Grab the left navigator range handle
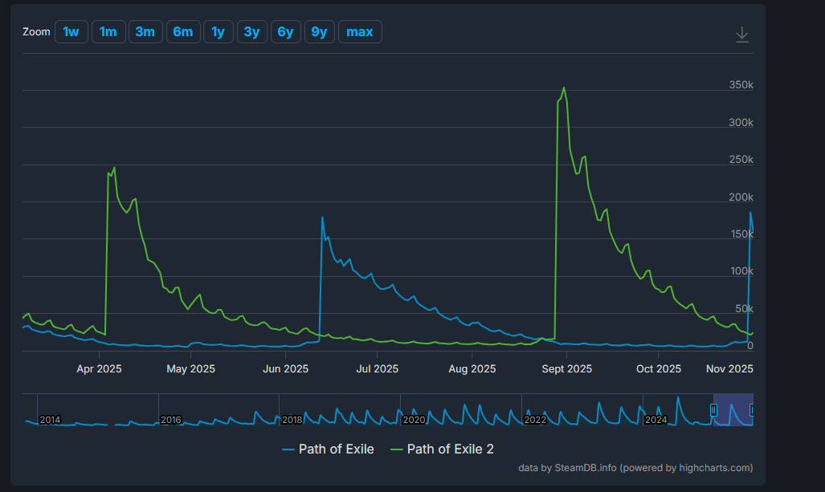This screenshot has height=492, width=825. pos(713,410)
